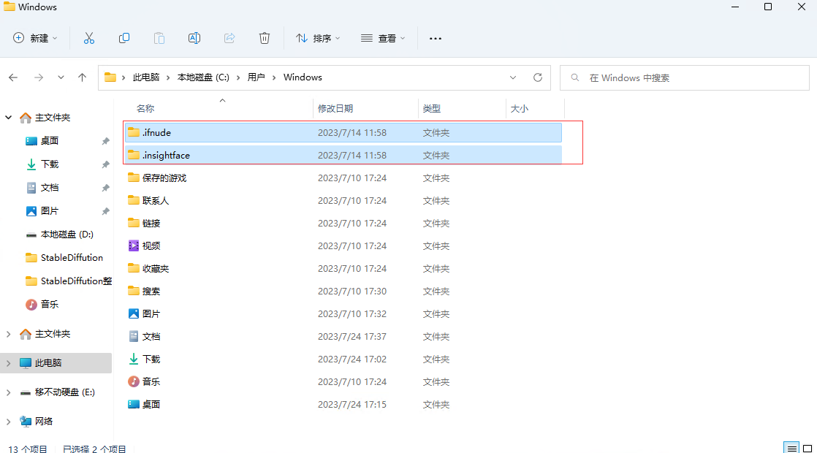
Task: Select sidebar 本地磁盘 (D:)
Action: (67, 235)
